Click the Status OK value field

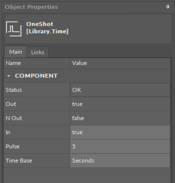[x=120, y=90]
